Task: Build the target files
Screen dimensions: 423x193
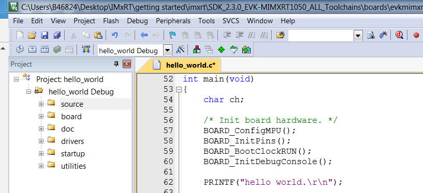Action: 33,50
